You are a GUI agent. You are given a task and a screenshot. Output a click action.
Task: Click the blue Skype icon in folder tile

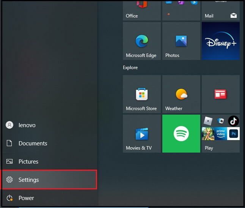(194, 3)
